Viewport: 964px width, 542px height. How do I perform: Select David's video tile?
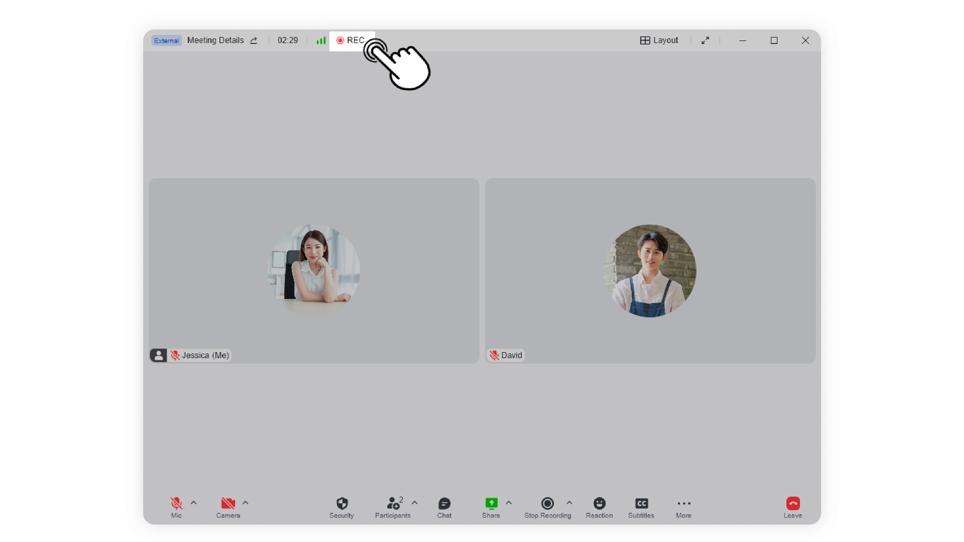coord(650,270)
